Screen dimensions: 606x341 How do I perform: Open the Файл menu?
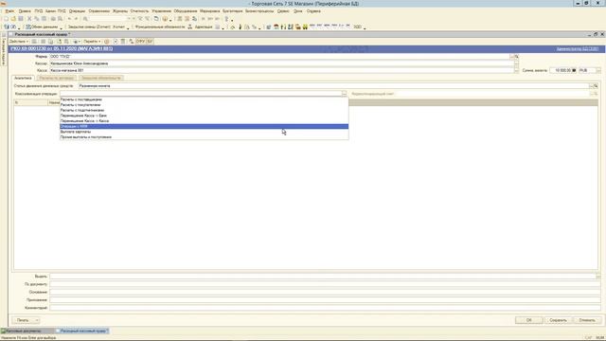[x=9, y=11]
